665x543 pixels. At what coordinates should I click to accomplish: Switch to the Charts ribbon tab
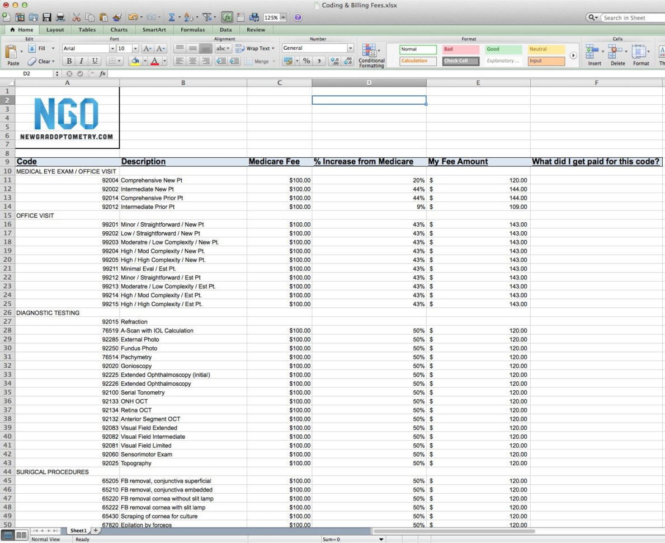[x=119, y=30]
